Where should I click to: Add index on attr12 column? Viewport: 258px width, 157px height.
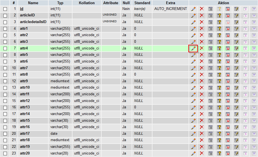coord(236,101)
